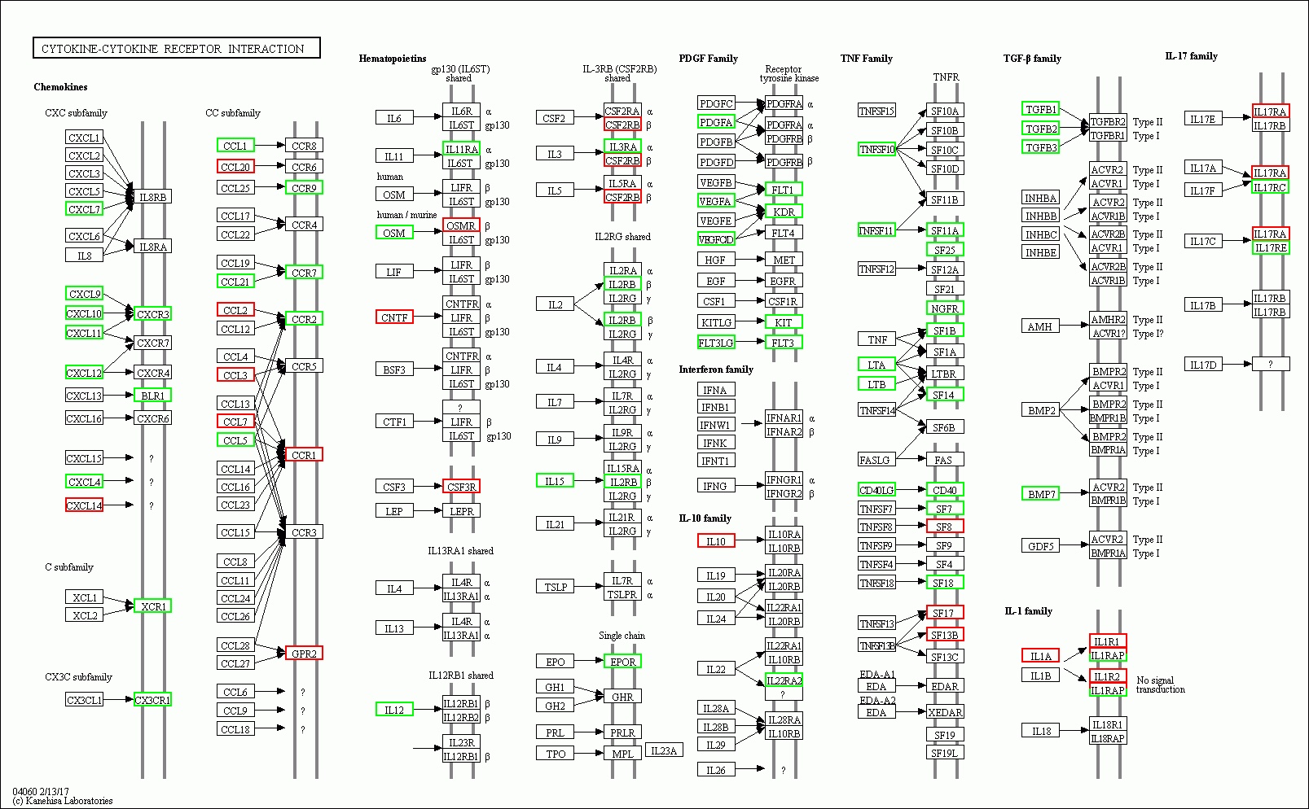Click the IL22RA2 receptor box
Image resolution: width=1309 pixels, height=809 pixels.
pyautogui.click(x=784, y=680)
